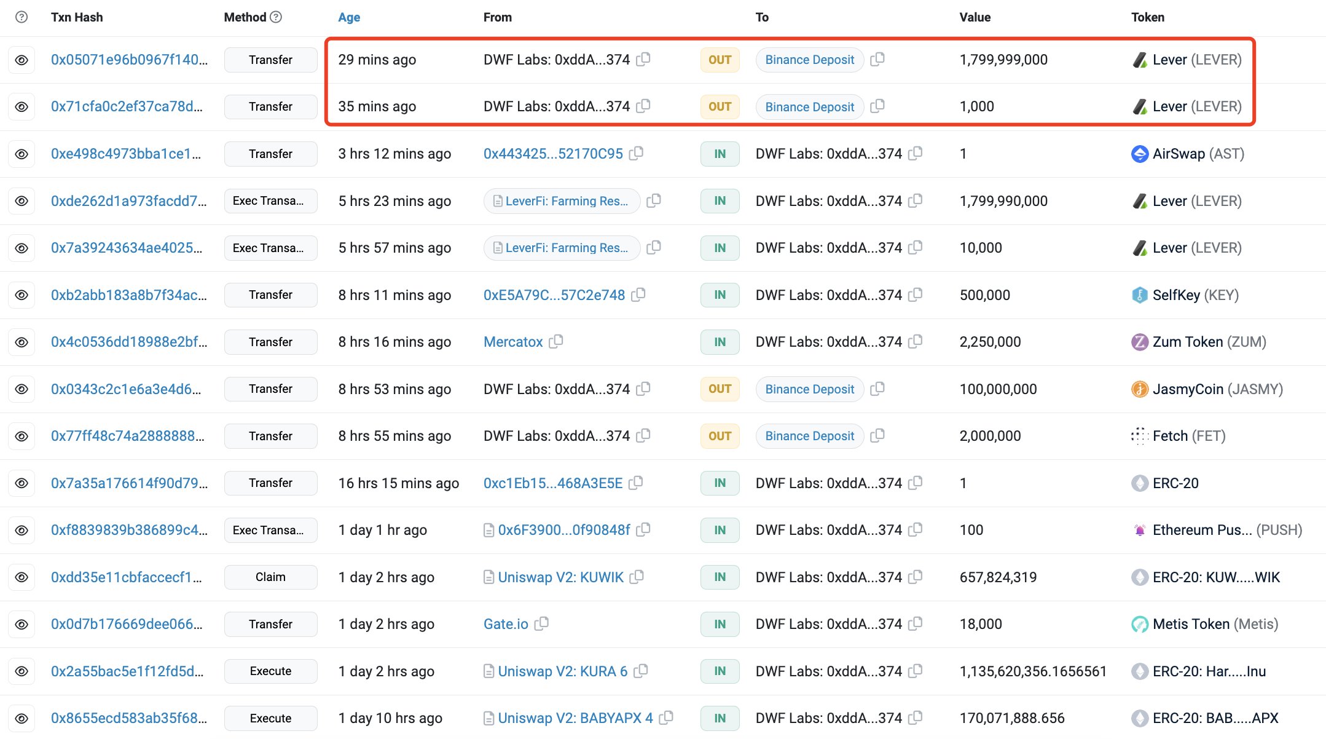Copy Gate.io address icon

pyautogui.click(x=541, y=623)
